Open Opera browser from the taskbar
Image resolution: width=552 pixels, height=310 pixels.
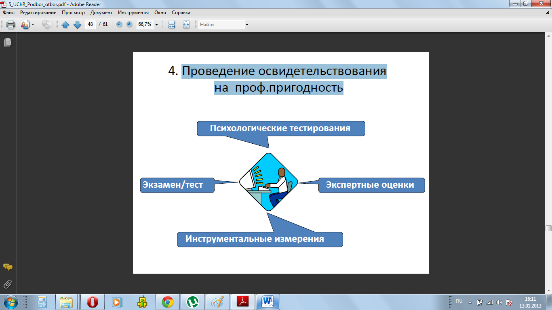point(92,302)
